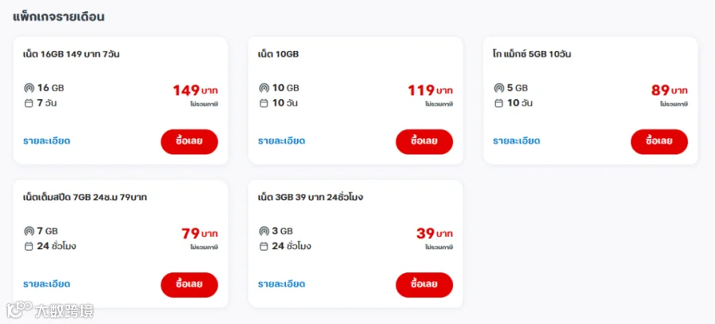The width and height of the screenshot is (715, 324).
Task: Click the calendar icon in the 39 baht package
Action: click(264, 246)
